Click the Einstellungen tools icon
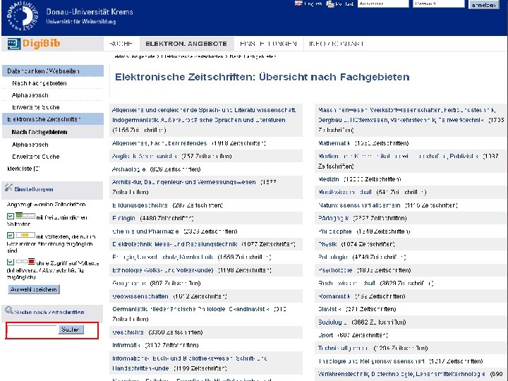This screenshot has width=508, height=381. [x=8, y=188]
